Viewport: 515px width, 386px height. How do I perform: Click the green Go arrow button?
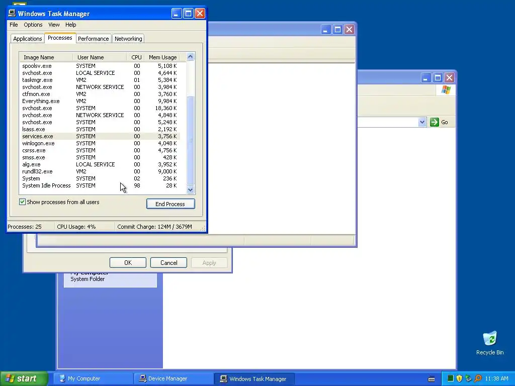435,122
